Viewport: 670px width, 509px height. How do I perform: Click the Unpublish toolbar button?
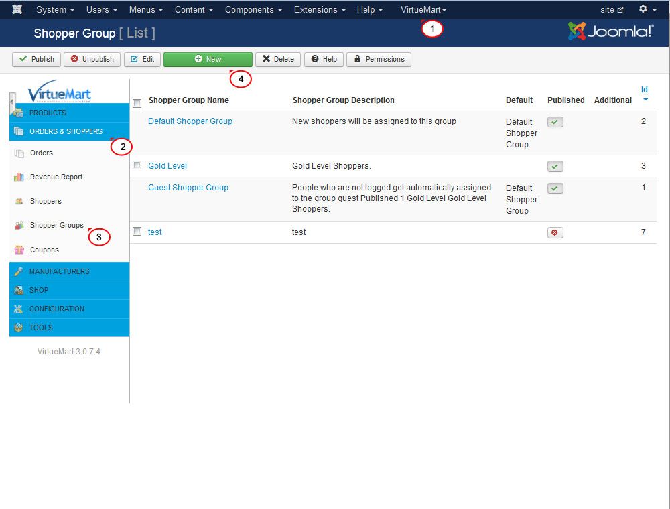pos(92,60)
